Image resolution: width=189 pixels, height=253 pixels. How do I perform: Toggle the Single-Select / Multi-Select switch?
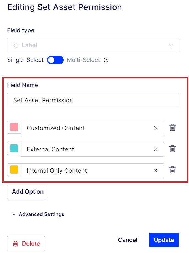(x=55, y=60)
